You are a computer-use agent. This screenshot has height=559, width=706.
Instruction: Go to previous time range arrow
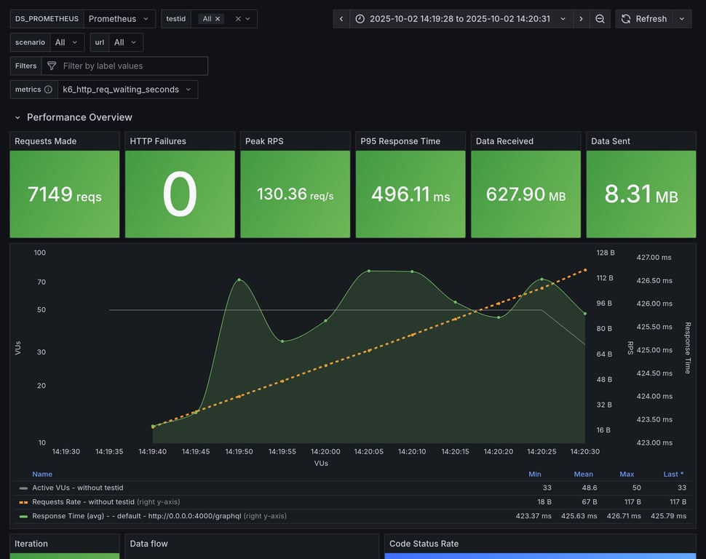[x=341, y=19]
